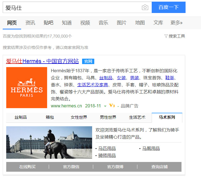
Task: Click the www.hermes.cn URL
Action: pyautogui.click(x=66, y=106)
